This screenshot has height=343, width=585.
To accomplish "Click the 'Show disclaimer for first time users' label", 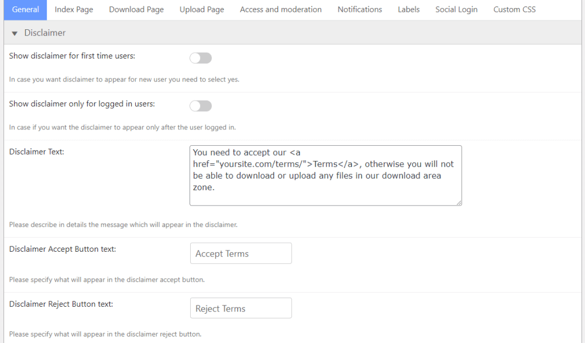I will pos(72,56).
